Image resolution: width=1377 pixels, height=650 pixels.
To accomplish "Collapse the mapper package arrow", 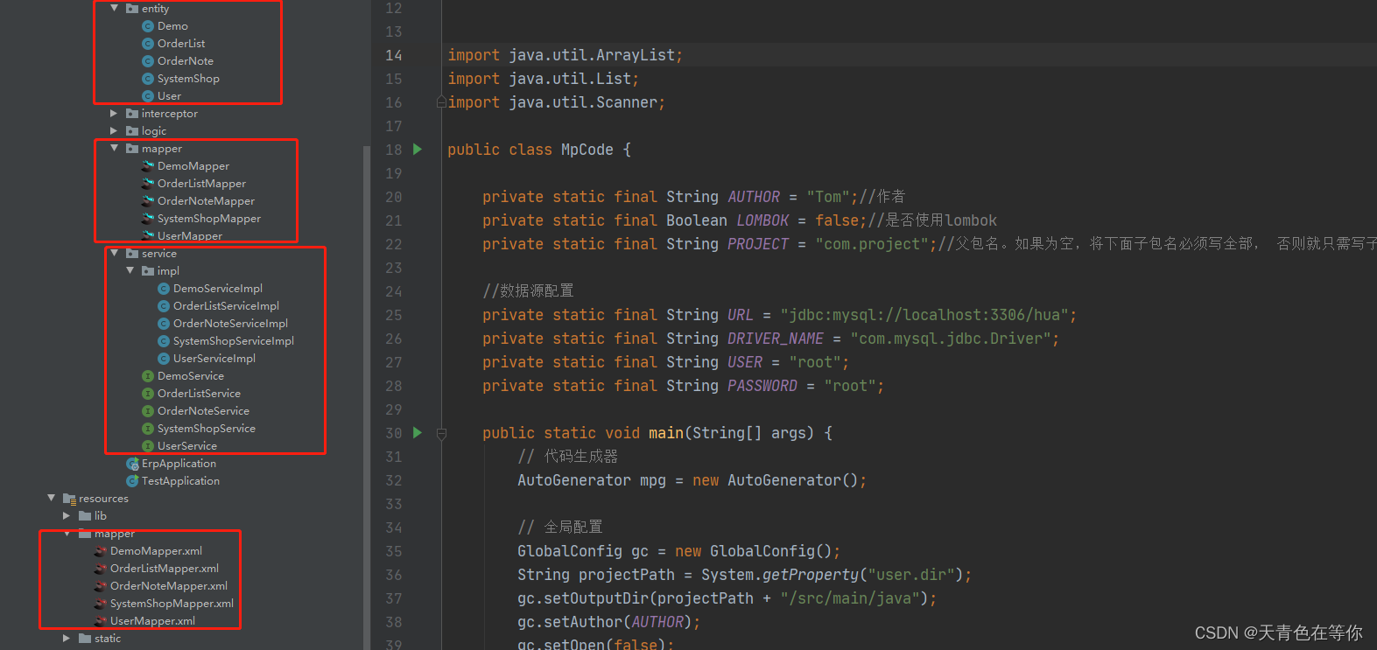I will pos(114,148).
